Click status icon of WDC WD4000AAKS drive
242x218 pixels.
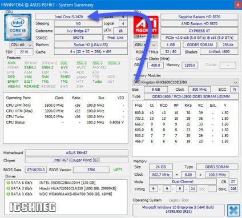click(8, 194)
